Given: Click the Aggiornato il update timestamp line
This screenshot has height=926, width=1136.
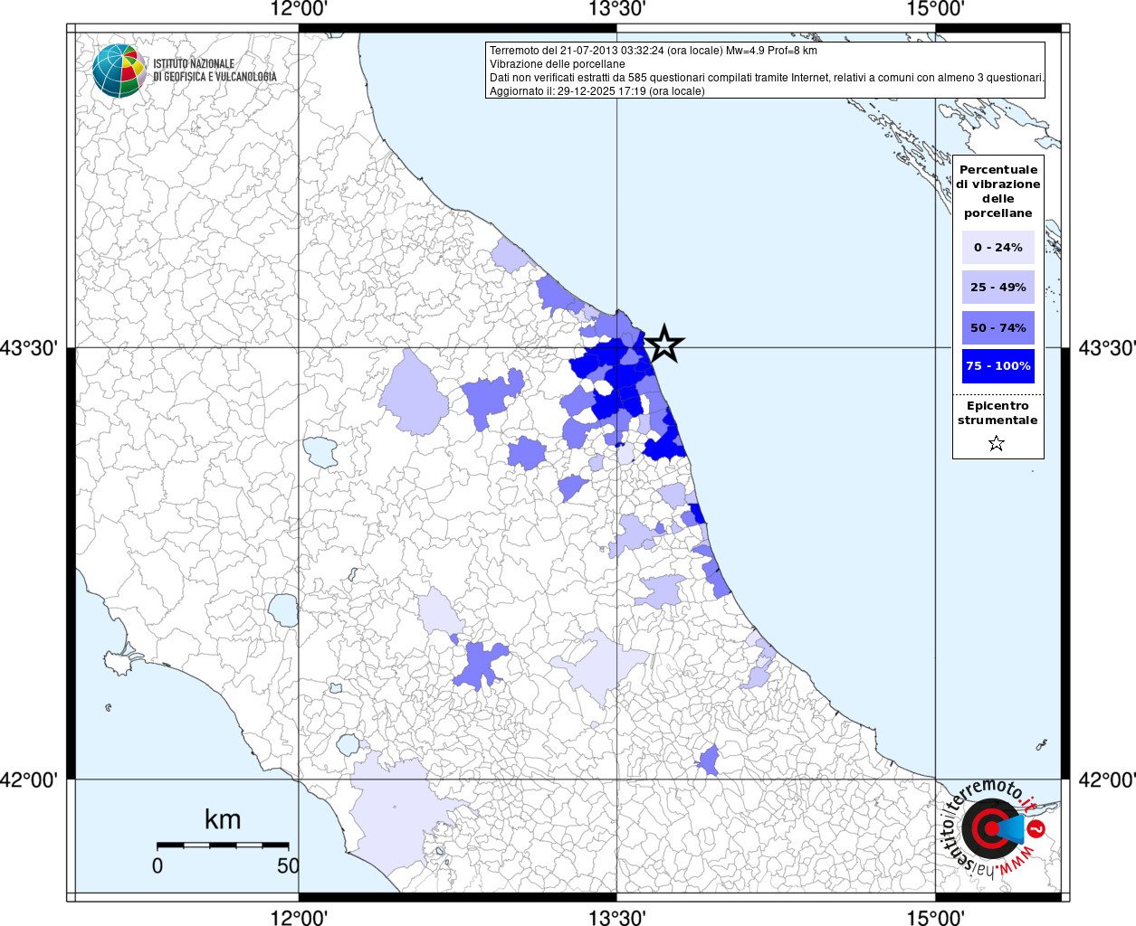Looking at the screenshot, I should pyautogui.click(x=597, y=91).
